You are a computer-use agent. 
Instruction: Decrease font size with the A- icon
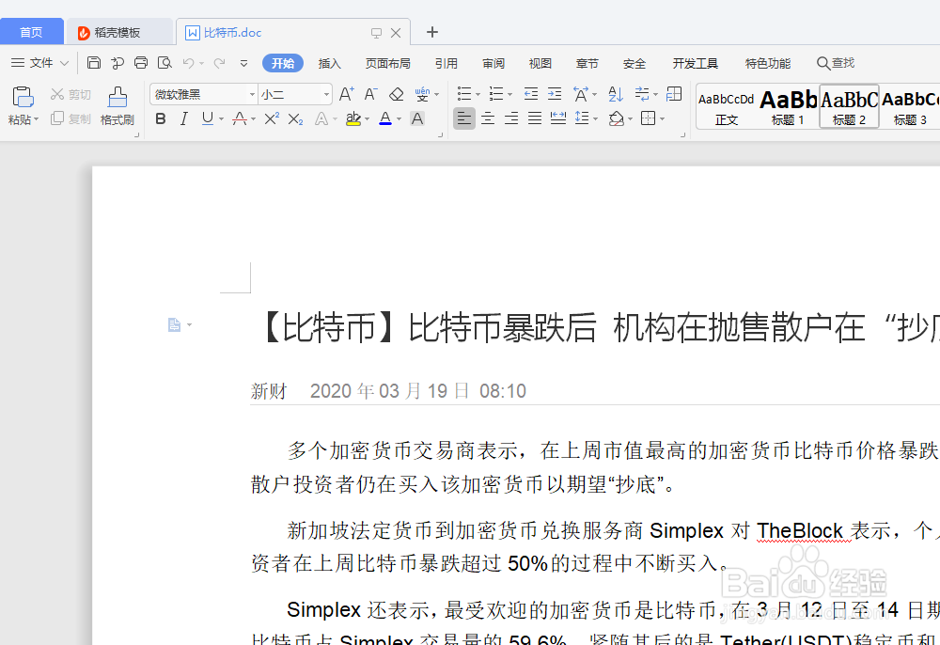(x=371, y=94)
